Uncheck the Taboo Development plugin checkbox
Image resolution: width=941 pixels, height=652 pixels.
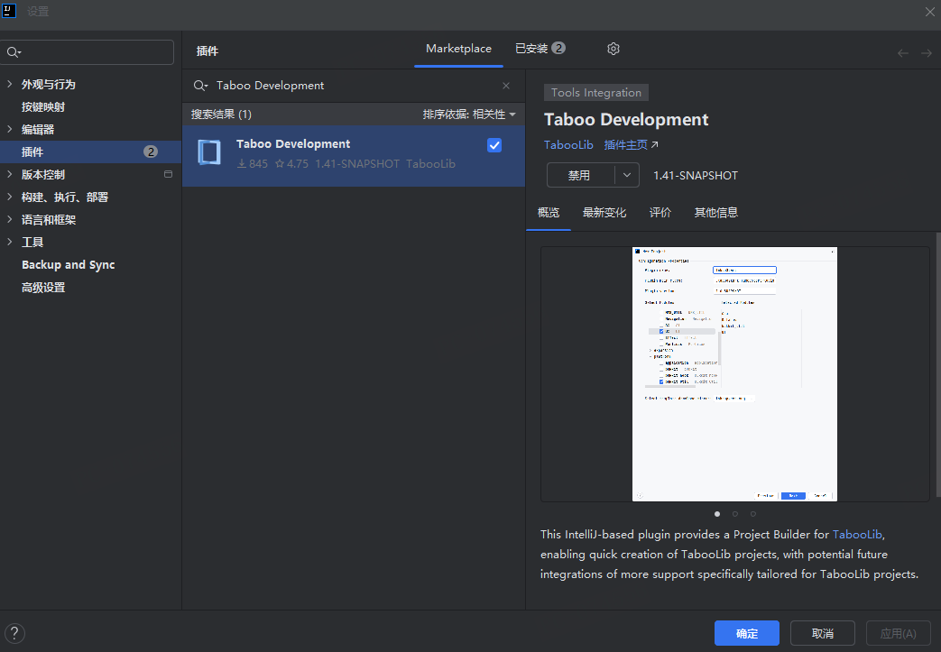[x=494, y=145]
